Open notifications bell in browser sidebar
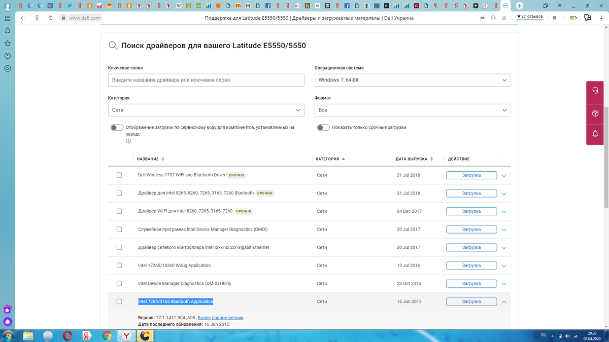Image resolution: width=609 pixels, height=342 pixels. click(x=8, y=30)
